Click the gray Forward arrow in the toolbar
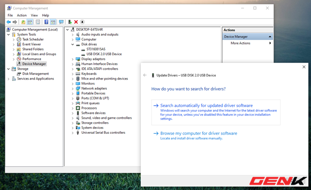This screenshot has width=311, height=190. (15, 22)
